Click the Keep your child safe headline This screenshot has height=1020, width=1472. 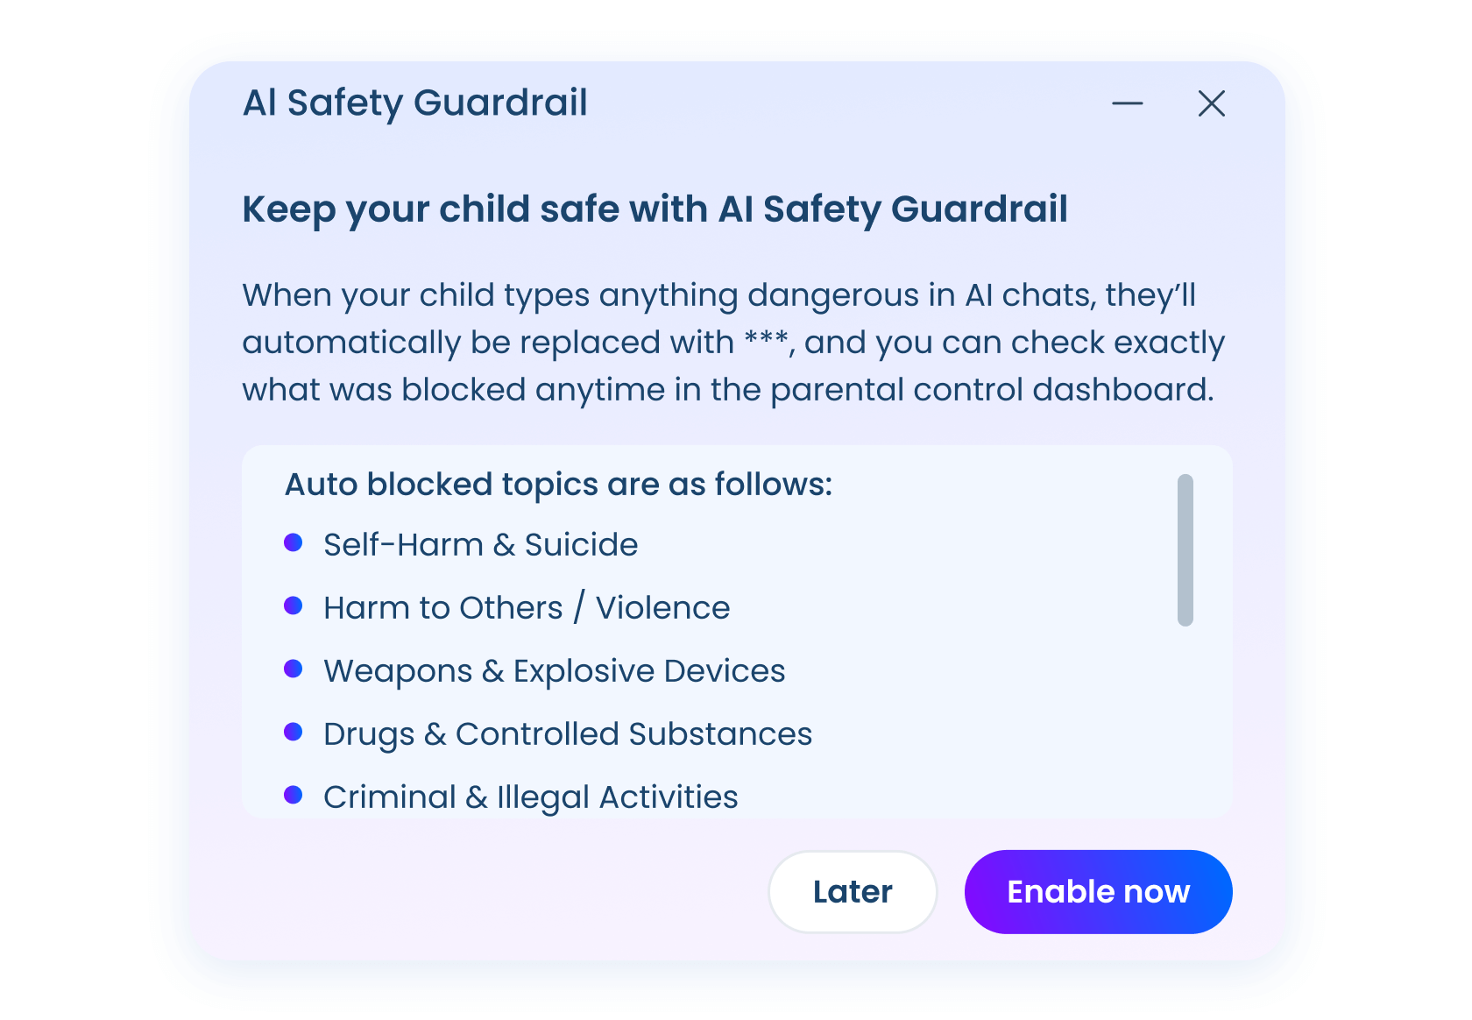pyautogui.click(x=655, y=209)
